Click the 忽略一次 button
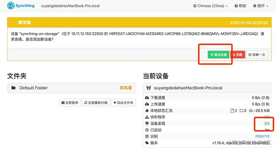The image size is (276, 150). coord(257,55)
